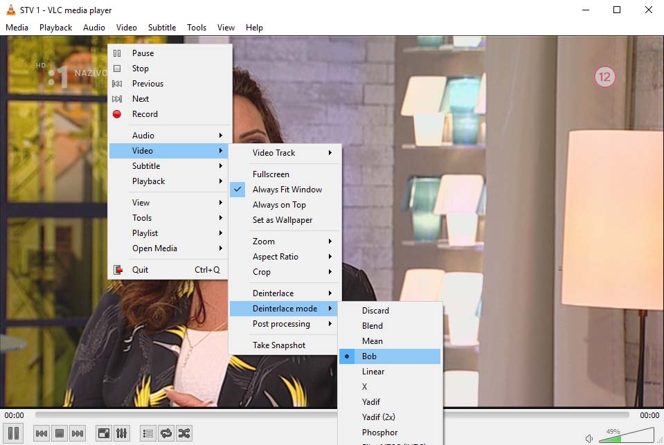Select Discard deinterlace mode
664x445 pixels.
tap(390, 311)
